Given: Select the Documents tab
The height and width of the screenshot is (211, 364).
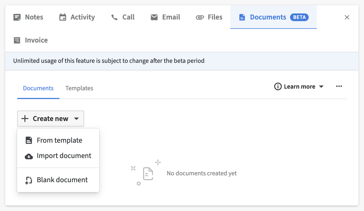Looking at the screenshot, I should click(38, 88).
